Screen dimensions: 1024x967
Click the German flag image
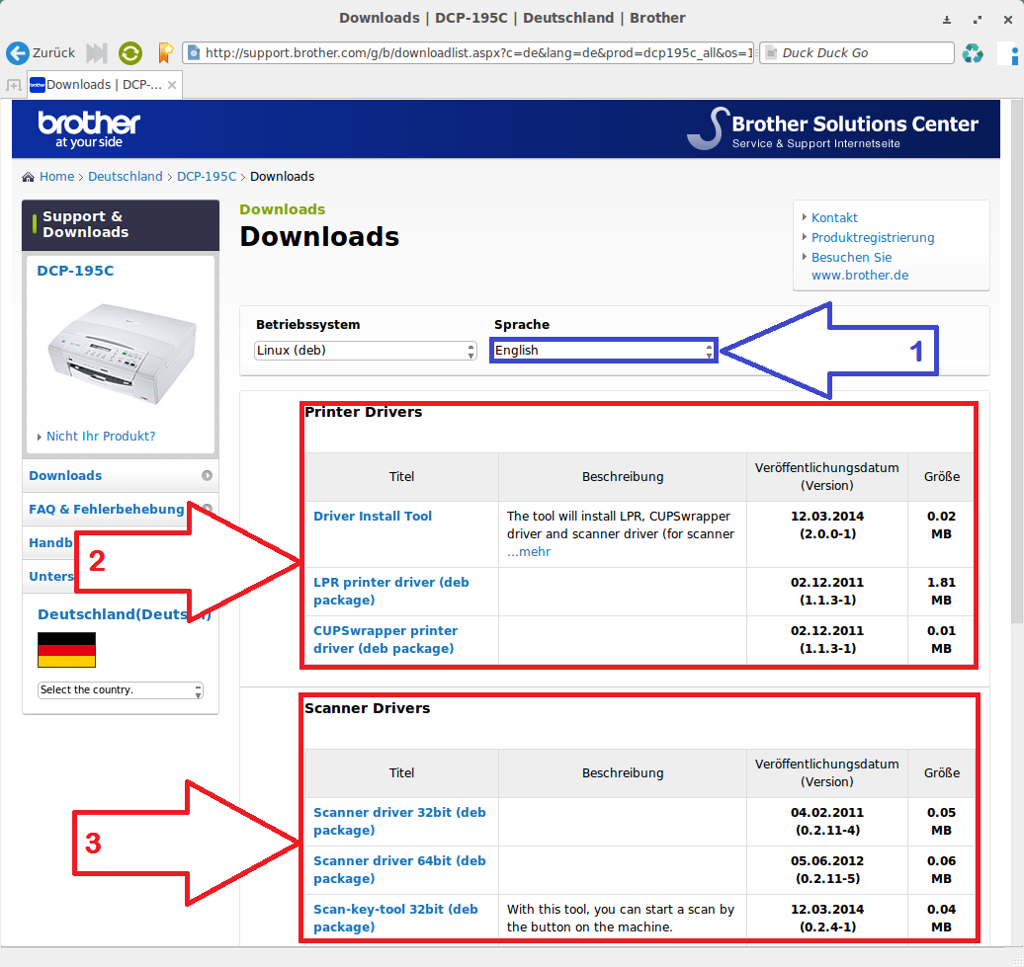point(66,650)
